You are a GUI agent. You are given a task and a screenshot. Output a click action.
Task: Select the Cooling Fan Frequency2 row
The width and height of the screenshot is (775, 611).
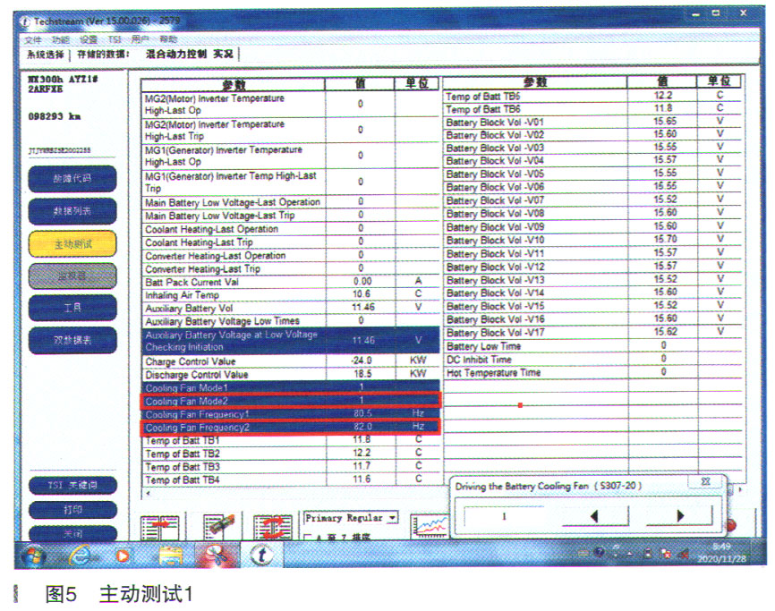[x=291, y=427]
